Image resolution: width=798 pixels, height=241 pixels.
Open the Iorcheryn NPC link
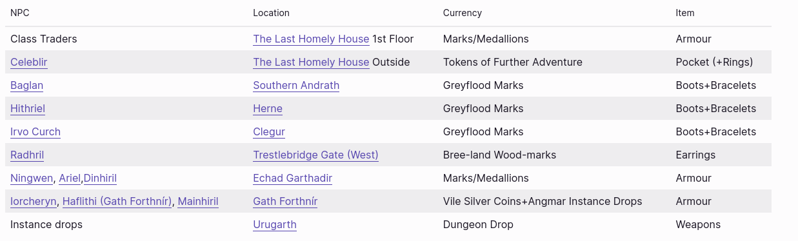click(34, 202)
